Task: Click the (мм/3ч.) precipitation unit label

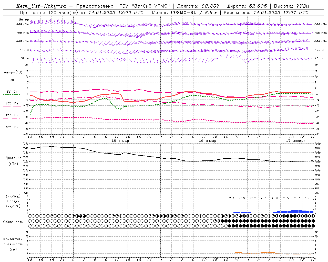Action: click(x=13, y=196)
